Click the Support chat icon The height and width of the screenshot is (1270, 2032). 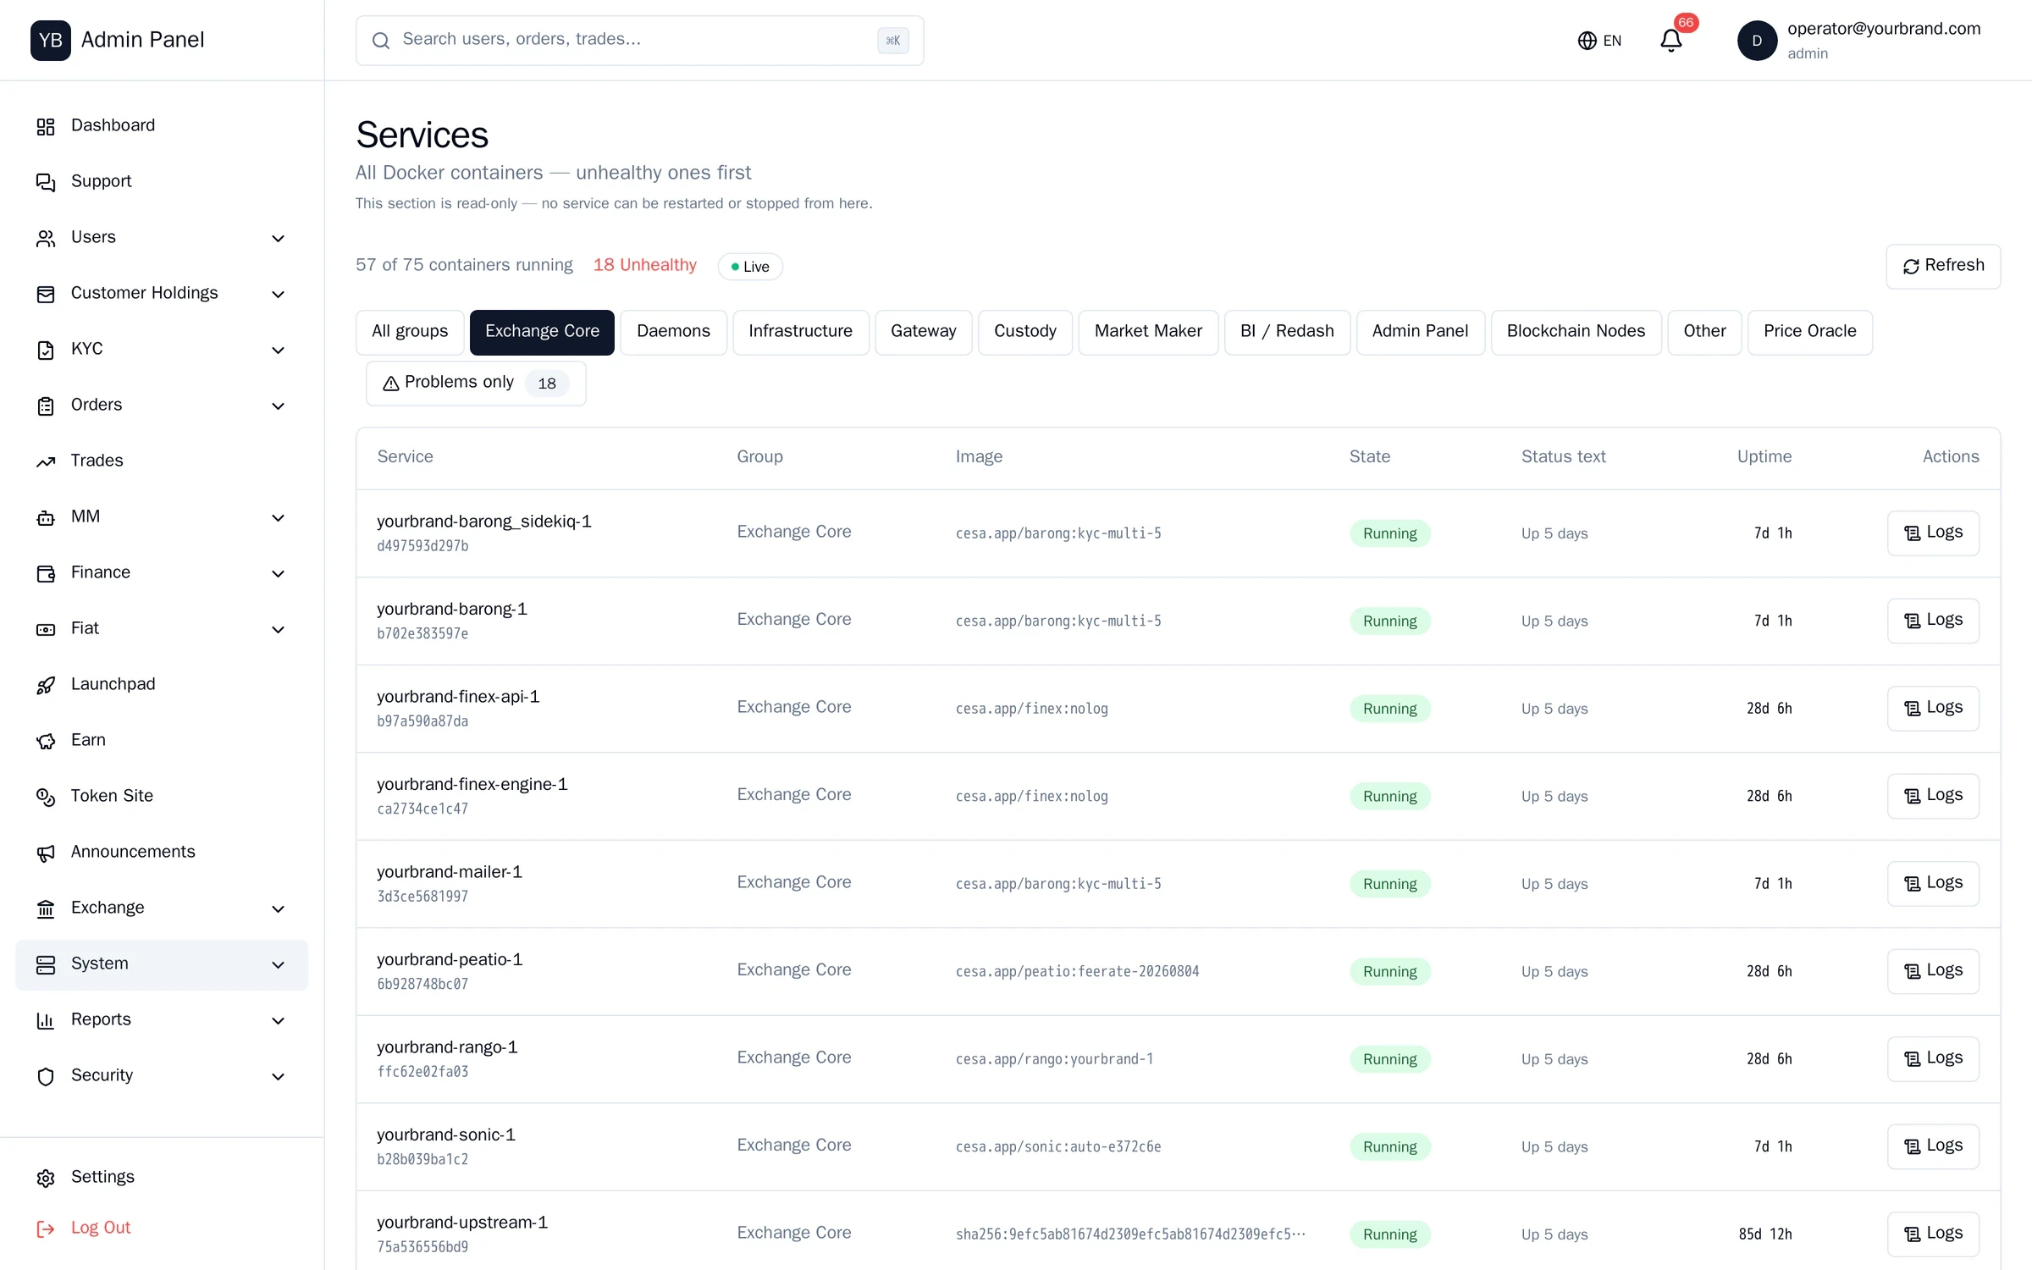coord(46,182)
